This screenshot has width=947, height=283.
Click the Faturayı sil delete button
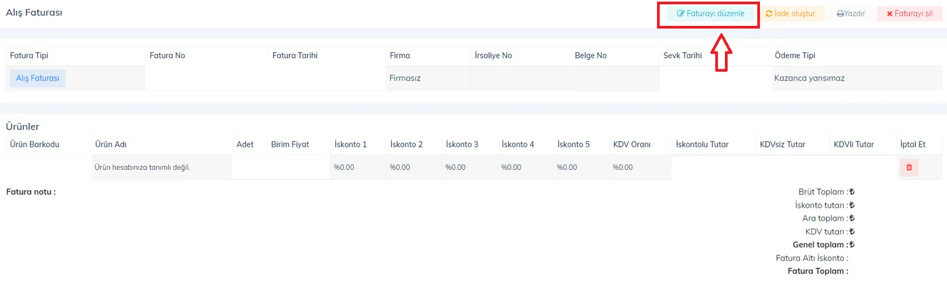coord(910,14)
